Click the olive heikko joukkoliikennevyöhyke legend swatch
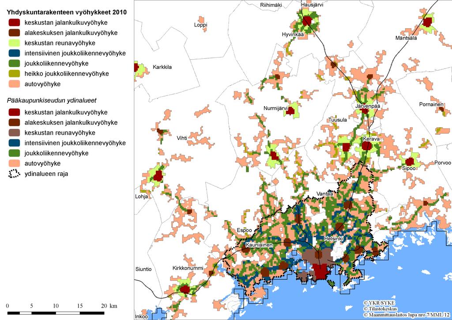Viewport: 452px width, 320px height. pyautogui.click(x=14, y=74)
